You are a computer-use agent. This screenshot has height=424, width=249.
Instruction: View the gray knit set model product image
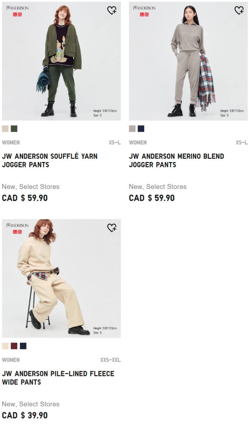pyautogui.click(x=188, y=61)
